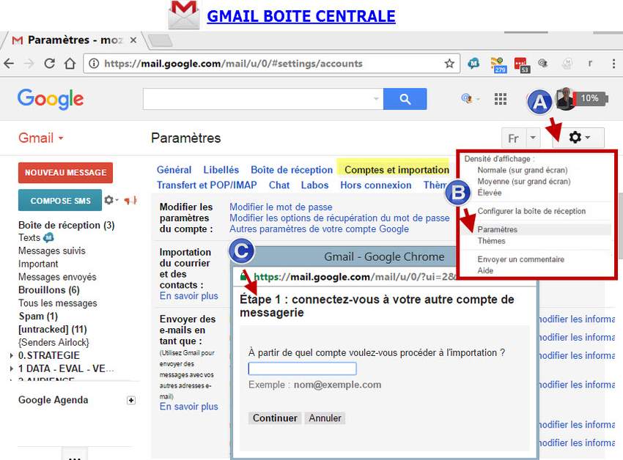Choose Élevée display density
Viewport: 623px width, 460px height.
pos(490,193)
